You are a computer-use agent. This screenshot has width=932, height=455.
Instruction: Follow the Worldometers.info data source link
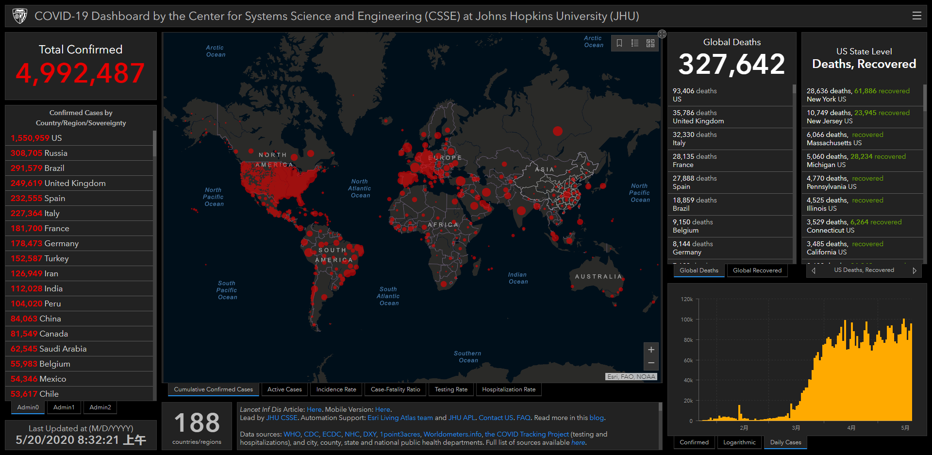tap(452, 434)
